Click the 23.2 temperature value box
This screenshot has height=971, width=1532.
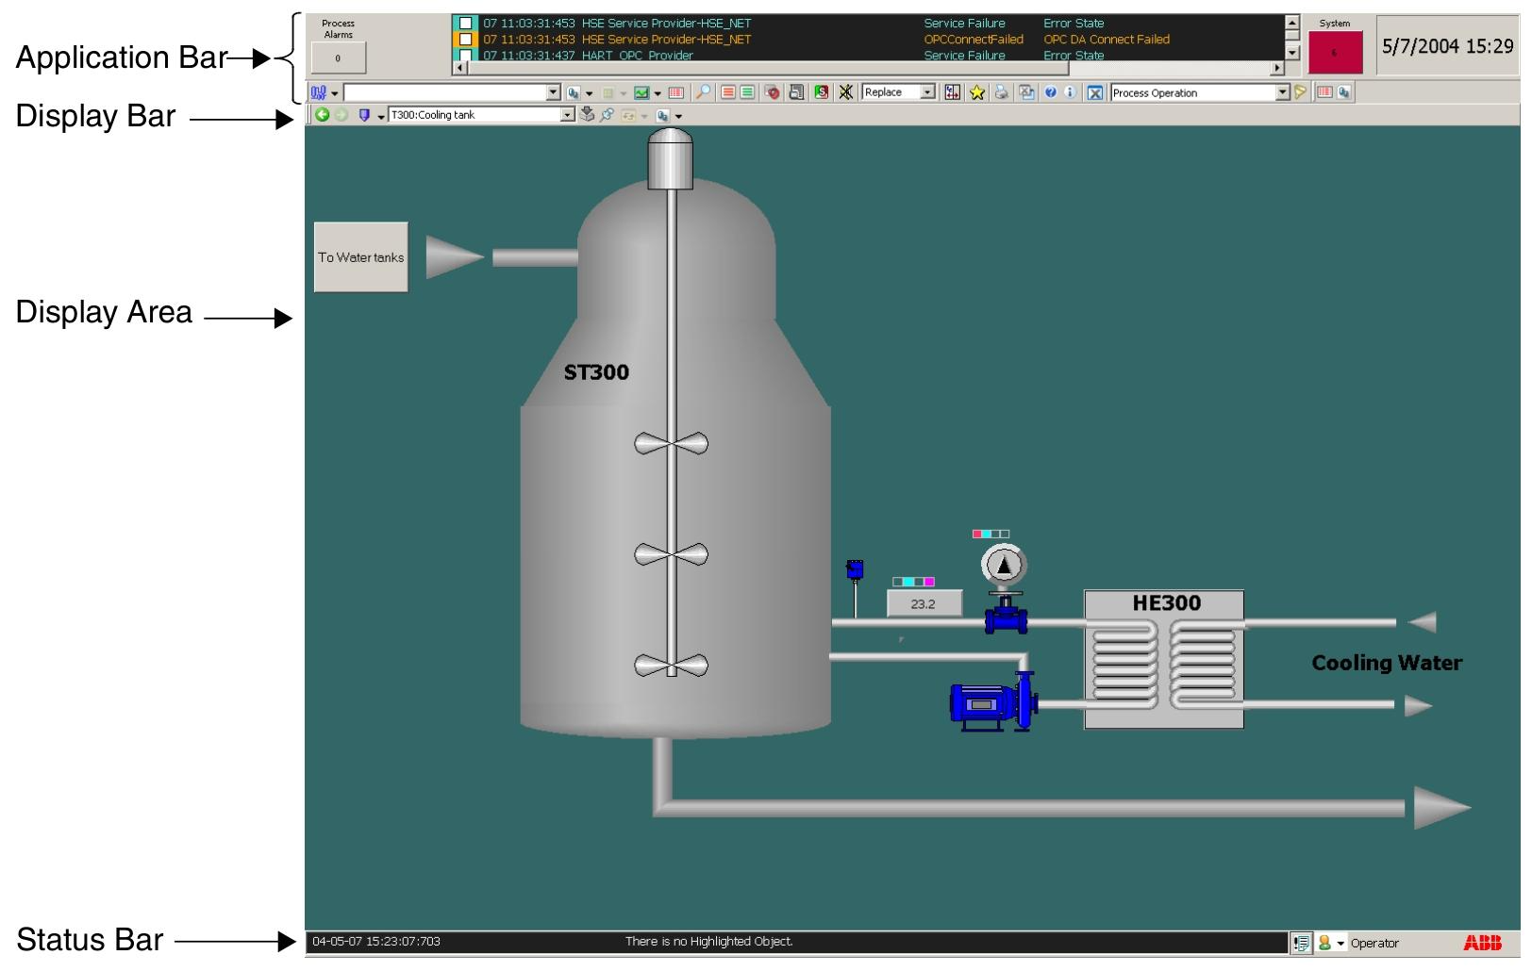924,603
